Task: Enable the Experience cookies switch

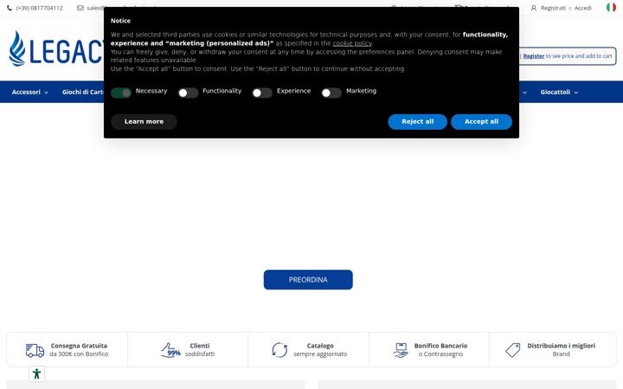Action: 262,92
